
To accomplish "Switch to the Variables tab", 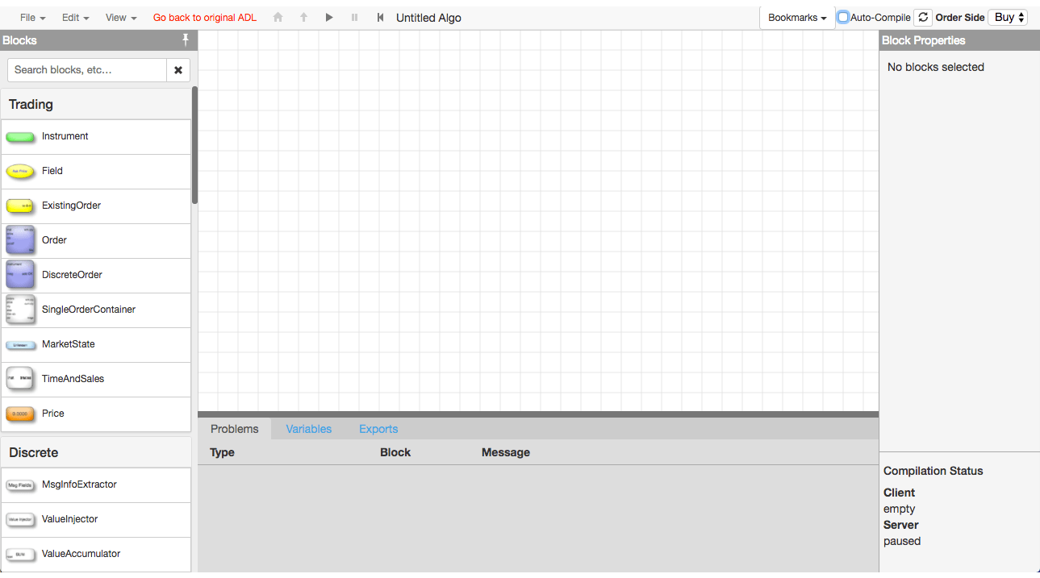I will click(309, 429).
